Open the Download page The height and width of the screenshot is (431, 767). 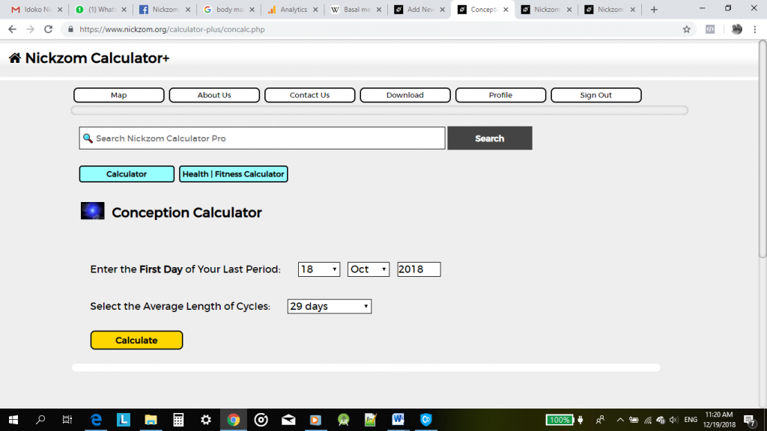405,95
